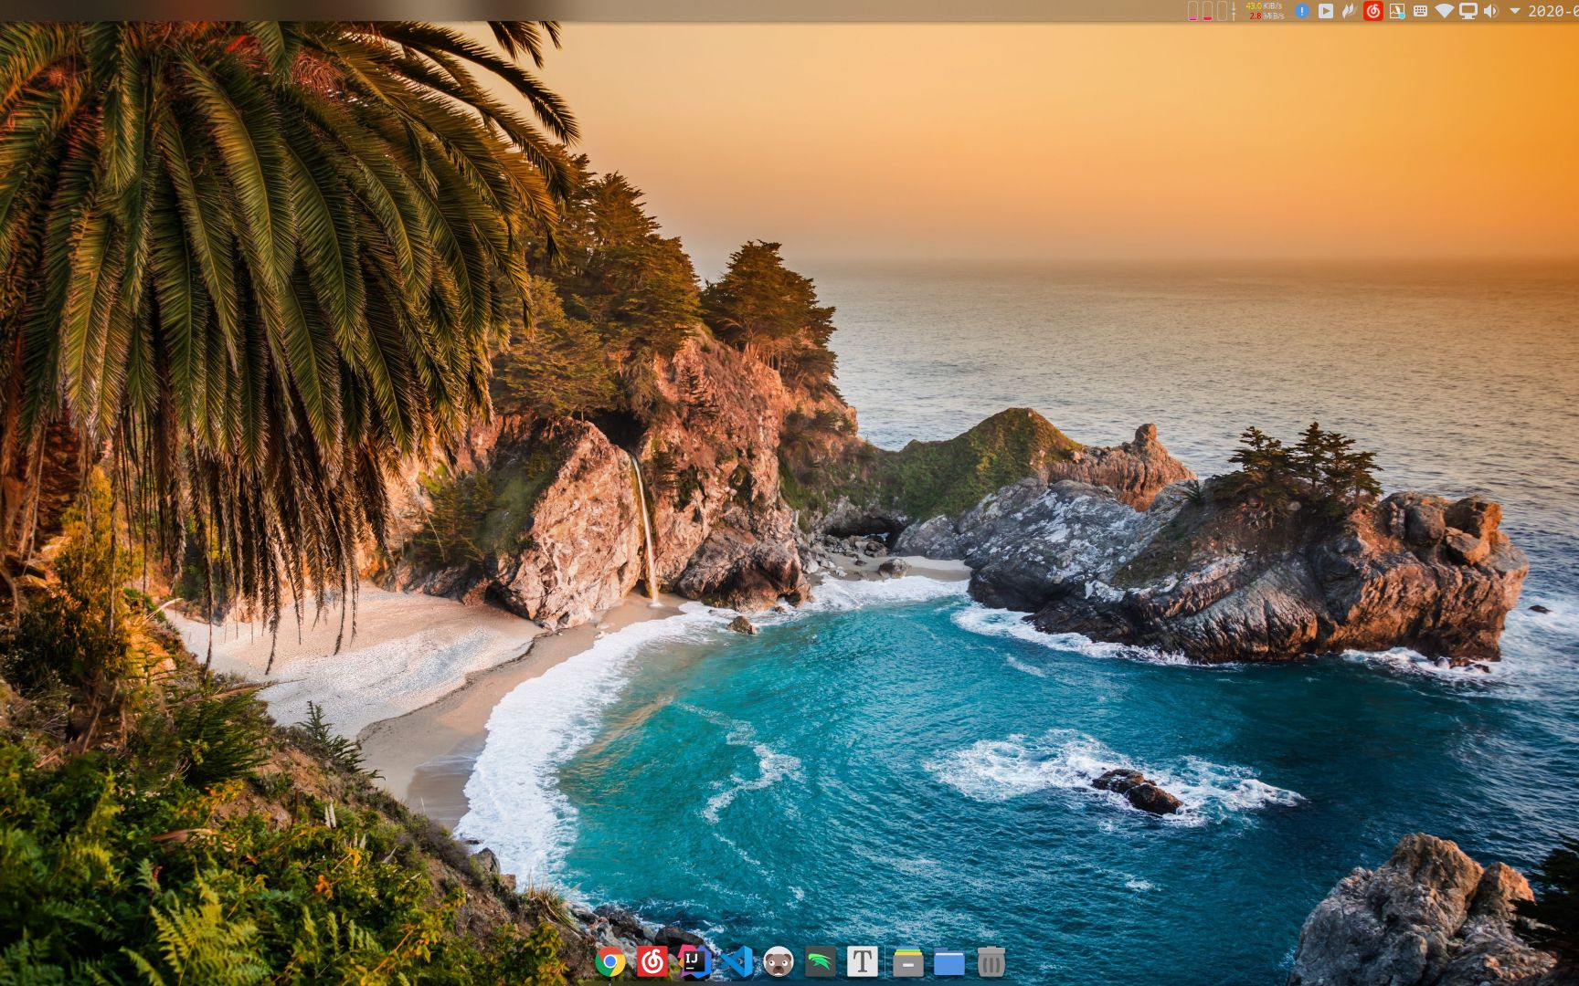Launch Typora from the dock

pos(862,961)
